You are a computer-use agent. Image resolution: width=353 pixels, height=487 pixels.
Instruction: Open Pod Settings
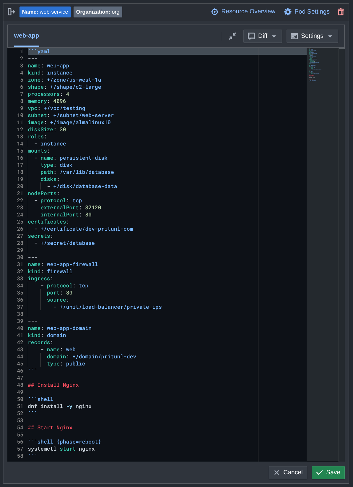312,12
